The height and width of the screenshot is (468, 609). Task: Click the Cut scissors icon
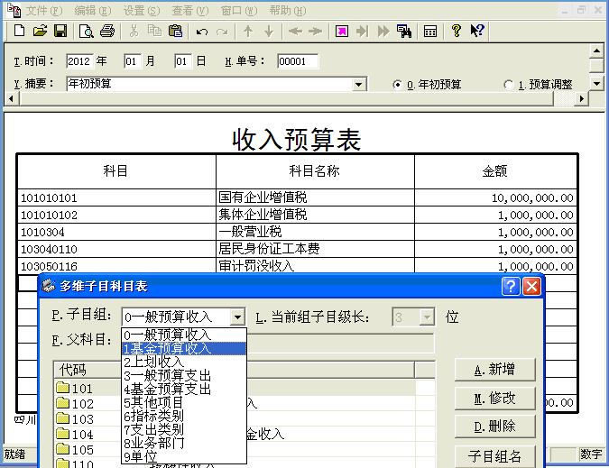click(134, 31)
